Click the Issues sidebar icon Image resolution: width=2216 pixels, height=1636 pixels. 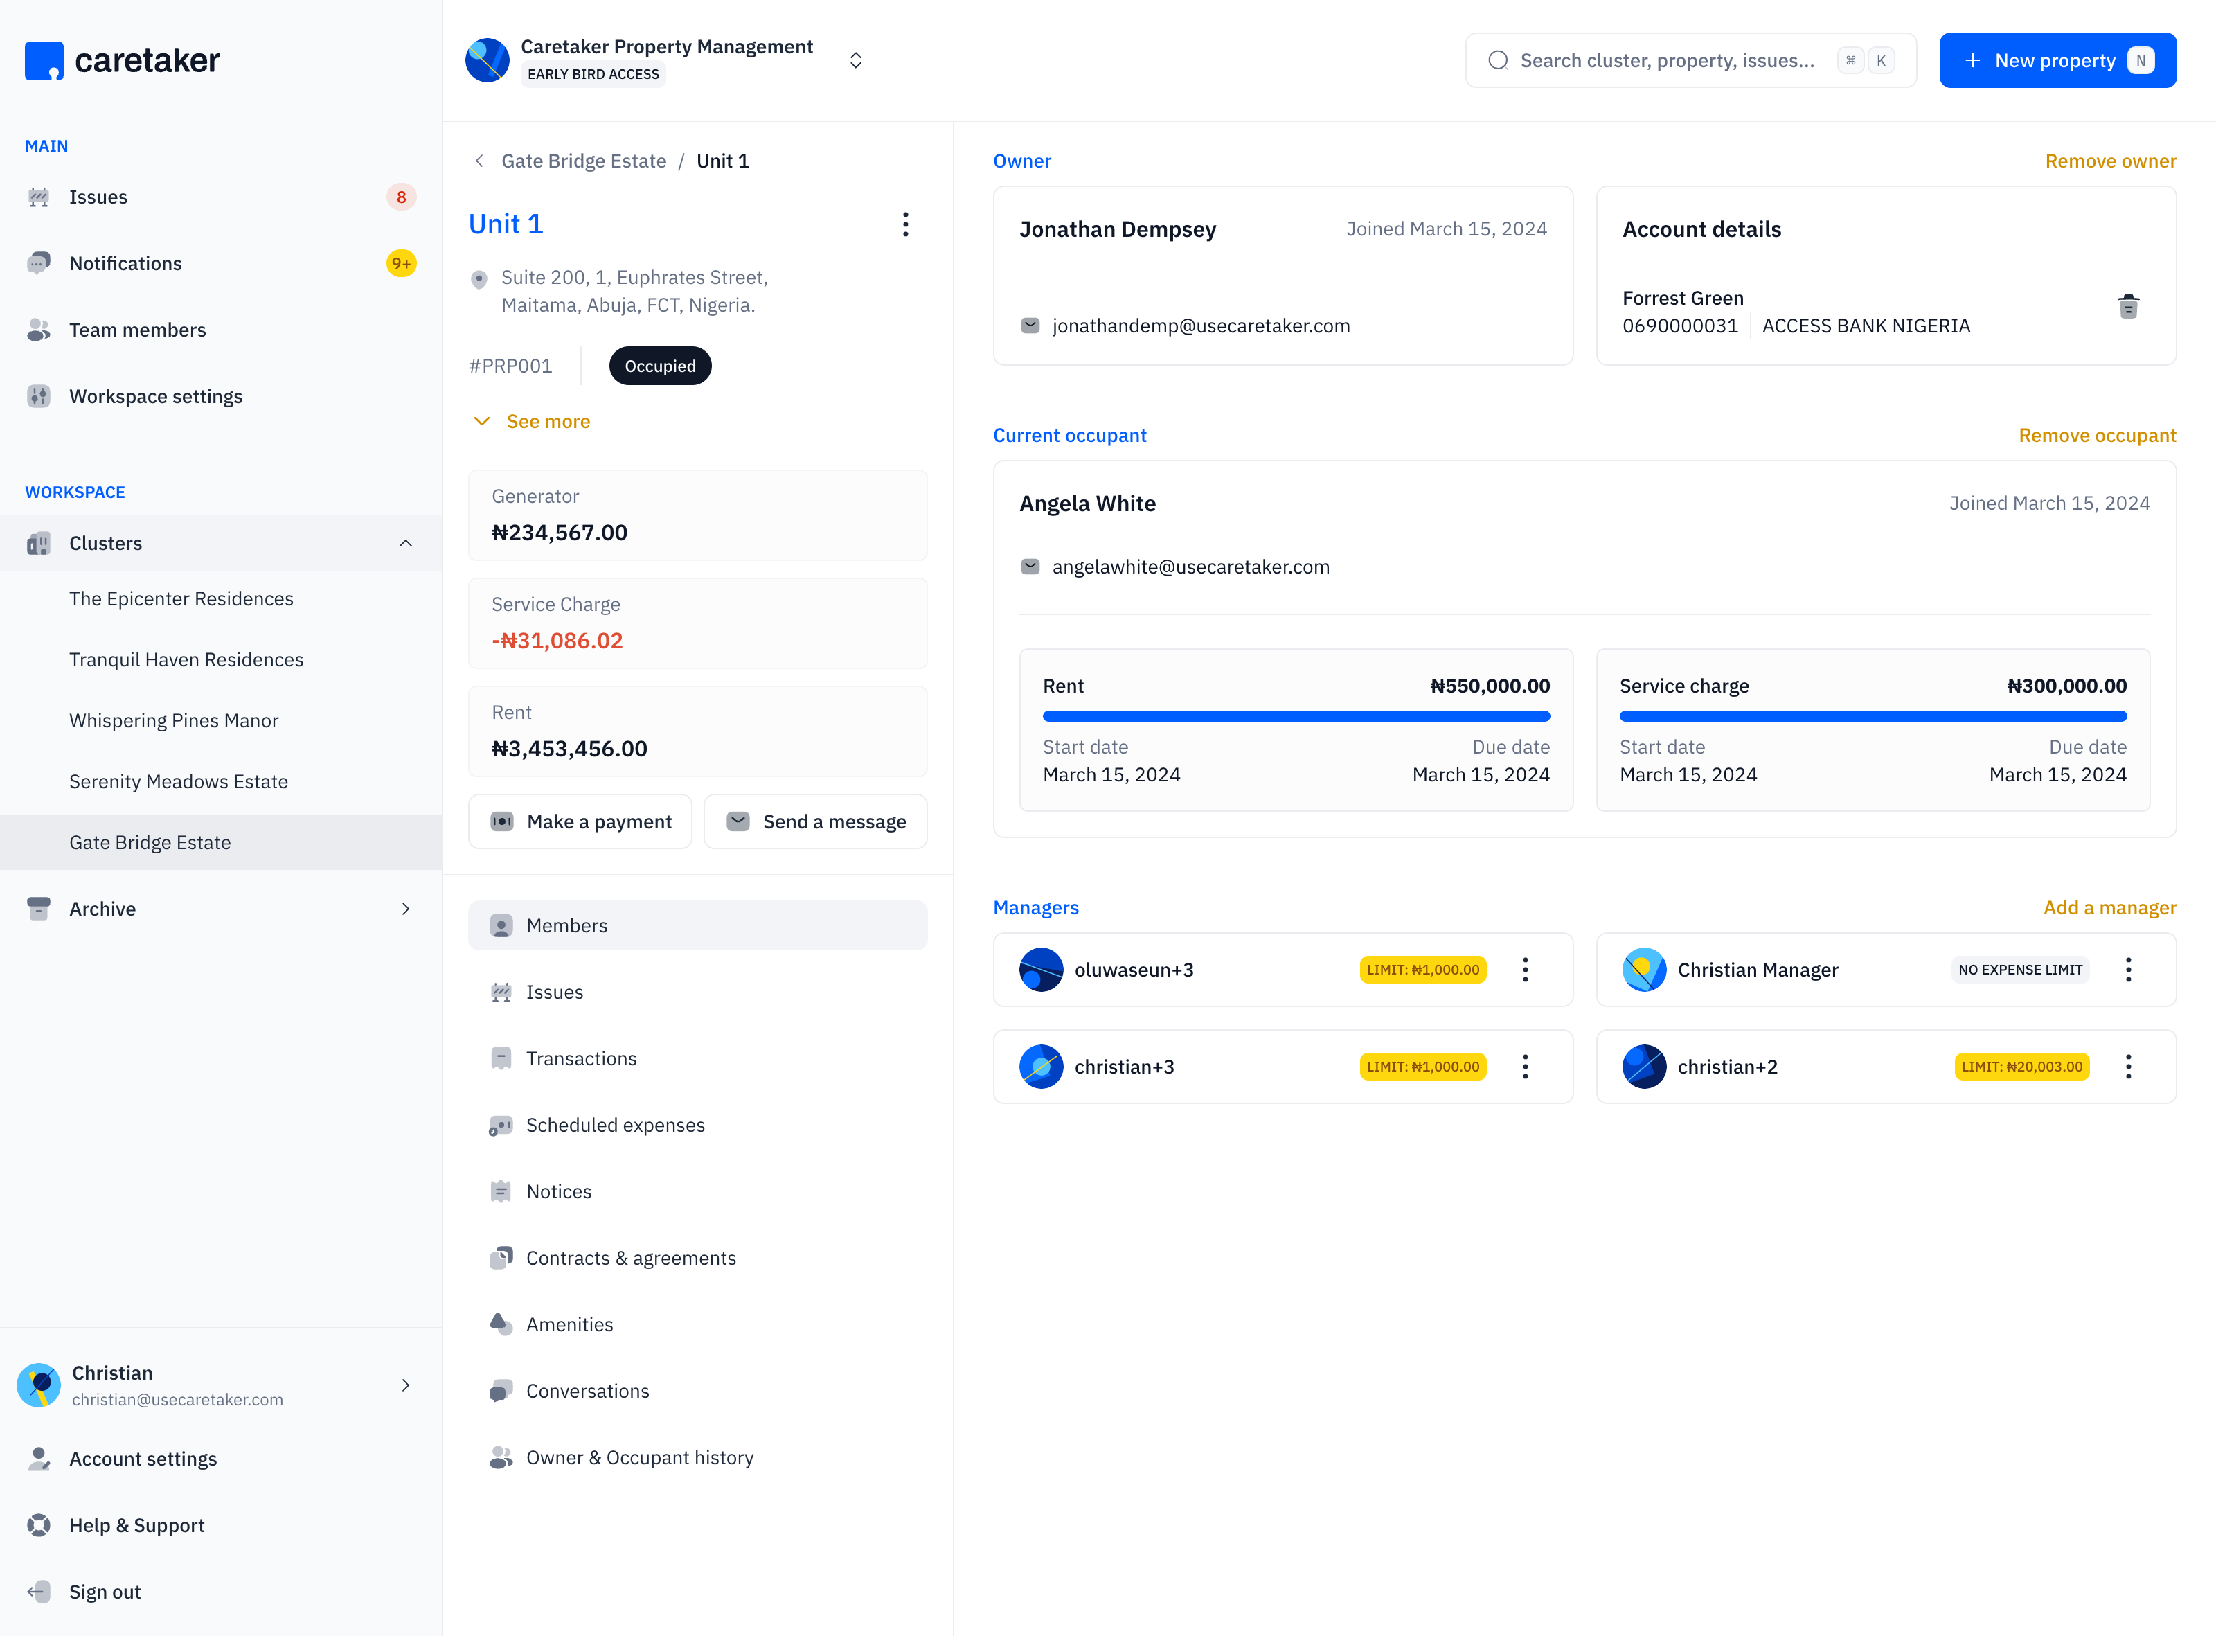[38, 196]
